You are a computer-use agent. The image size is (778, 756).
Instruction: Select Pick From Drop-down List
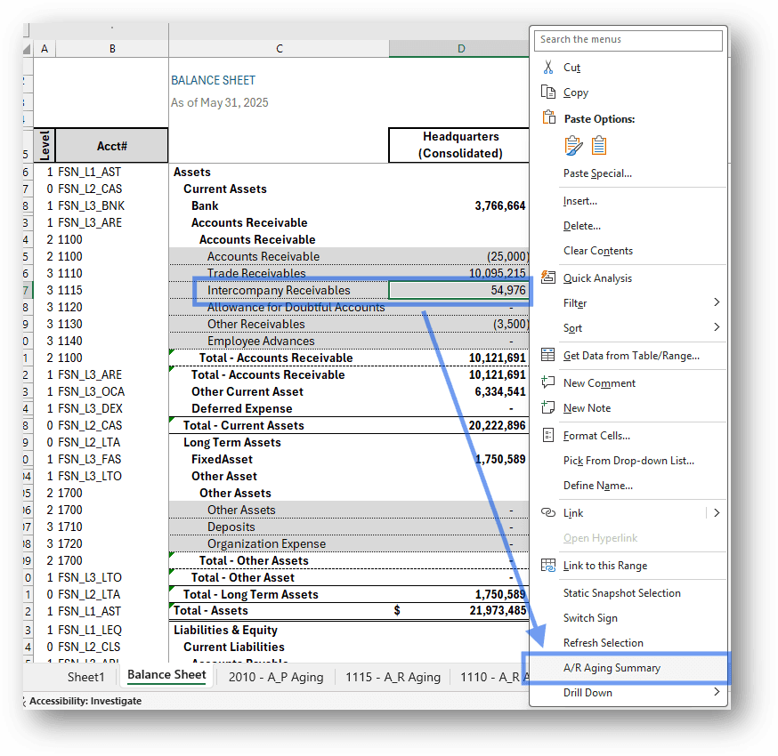point(628,461)
